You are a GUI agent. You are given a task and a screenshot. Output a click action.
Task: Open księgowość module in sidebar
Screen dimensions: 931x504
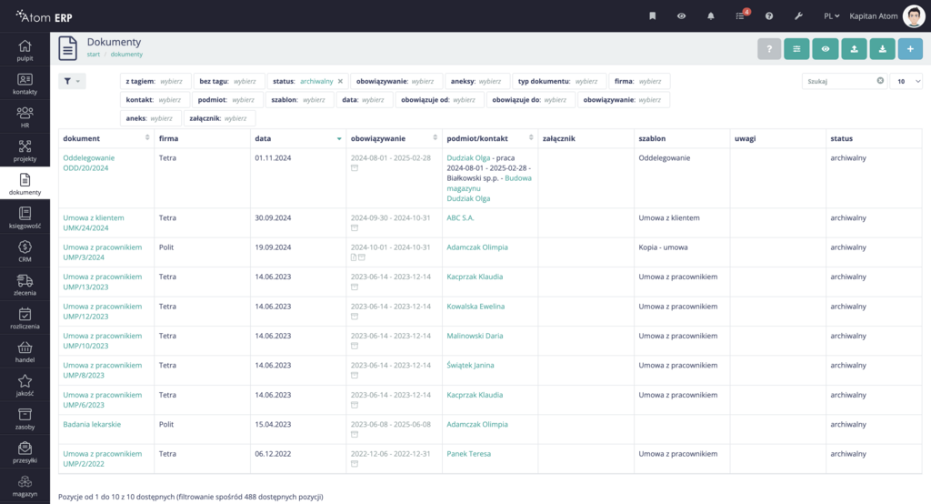coord(25,217)
